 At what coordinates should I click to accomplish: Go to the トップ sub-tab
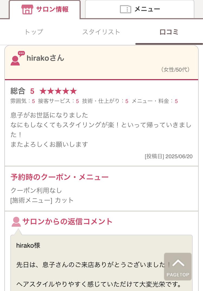click(34, 32)
